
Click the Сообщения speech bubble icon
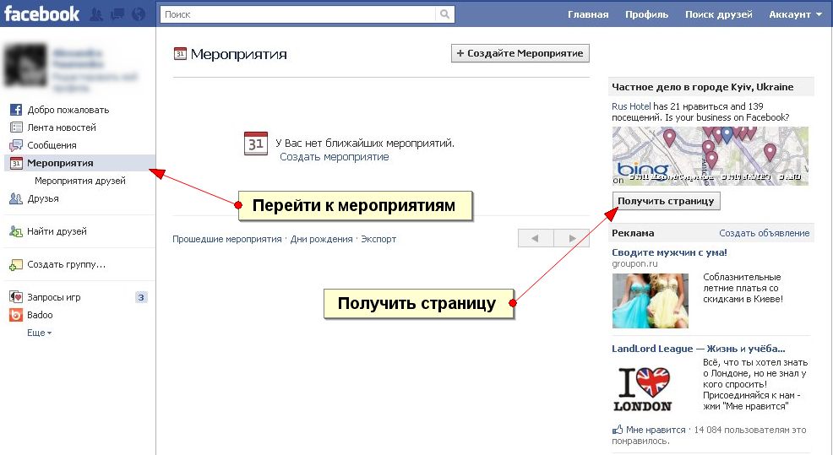click(16, 145)
